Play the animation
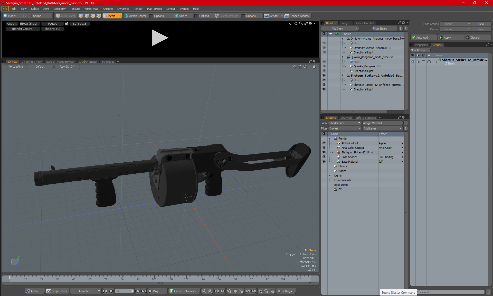493x296 pixels. (x=157, y=291)
